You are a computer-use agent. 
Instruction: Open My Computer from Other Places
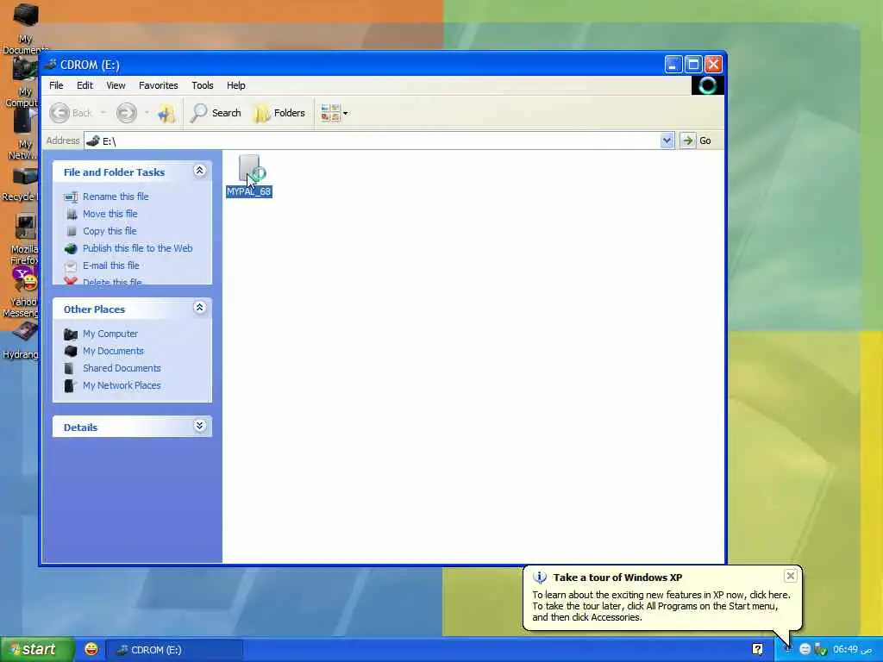[110, 334]
